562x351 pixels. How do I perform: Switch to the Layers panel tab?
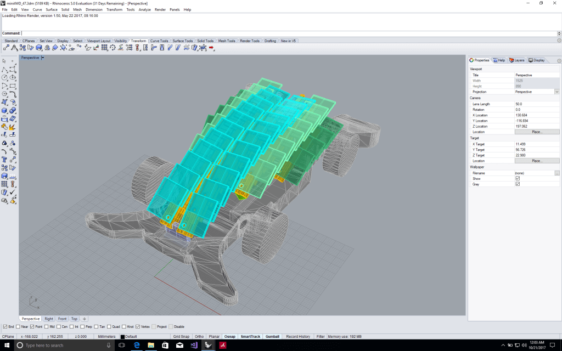click(x=517, y=60)
